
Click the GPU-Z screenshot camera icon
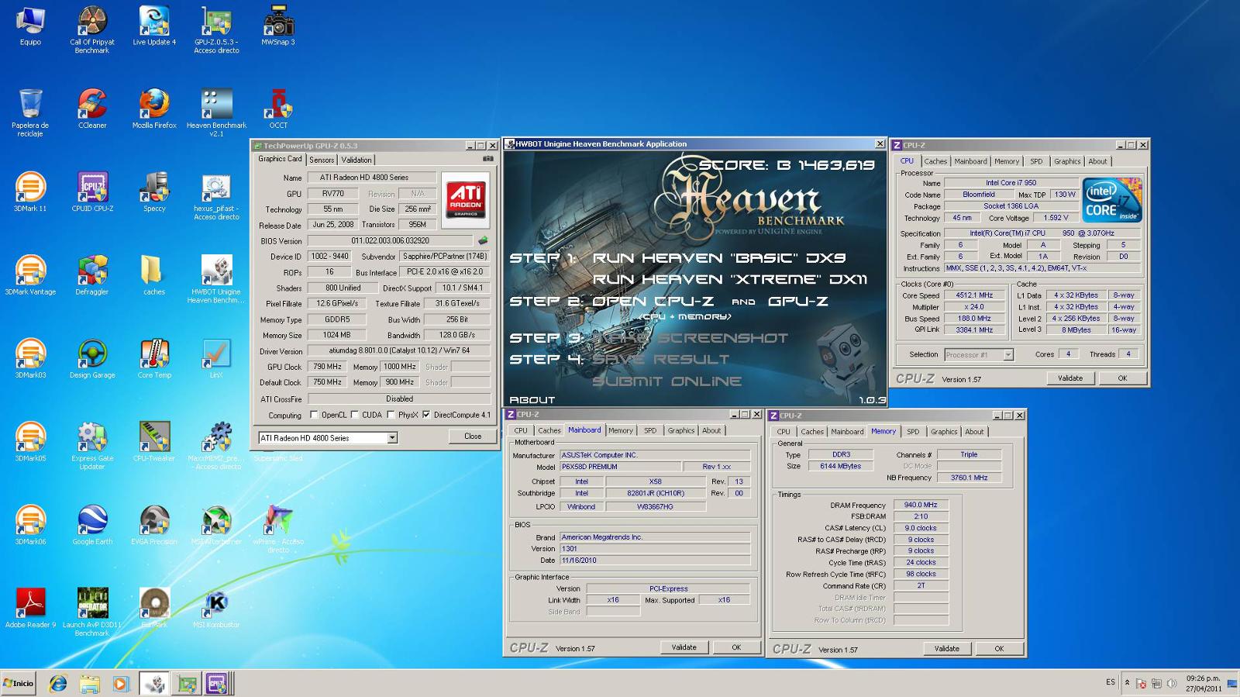pyautogui.click(x=487, y=158)
